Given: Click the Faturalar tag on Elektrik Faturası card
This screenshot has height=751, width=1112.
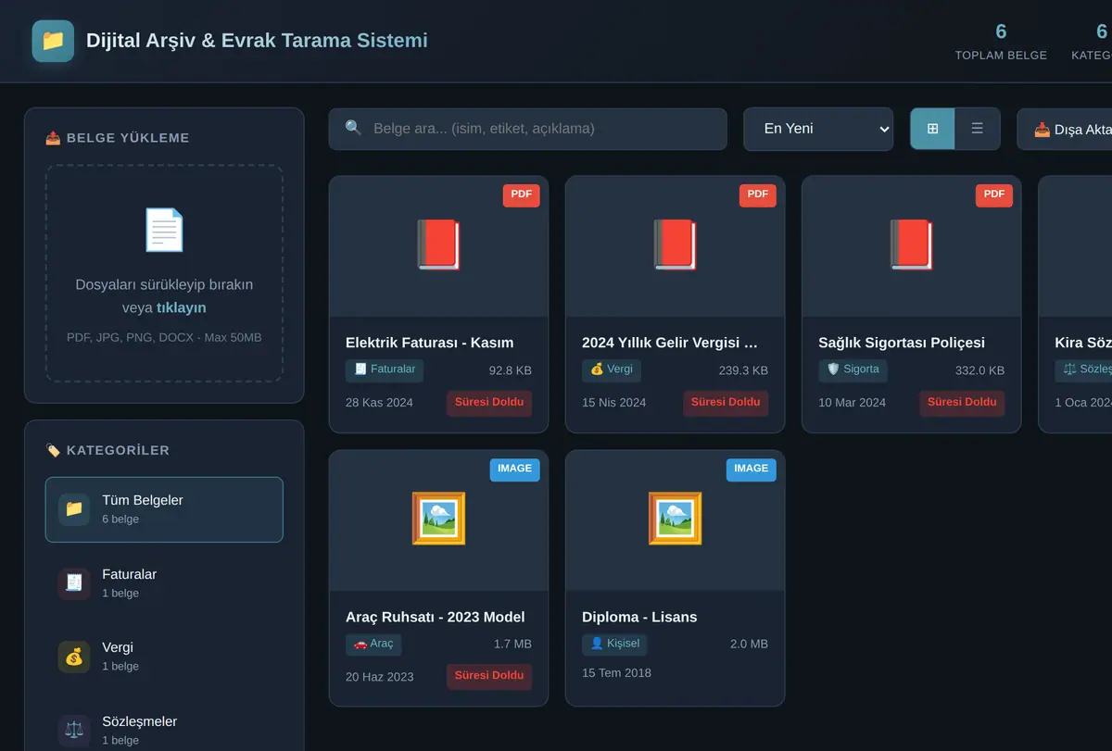Looking at the screenshot, I should [385, 369].
